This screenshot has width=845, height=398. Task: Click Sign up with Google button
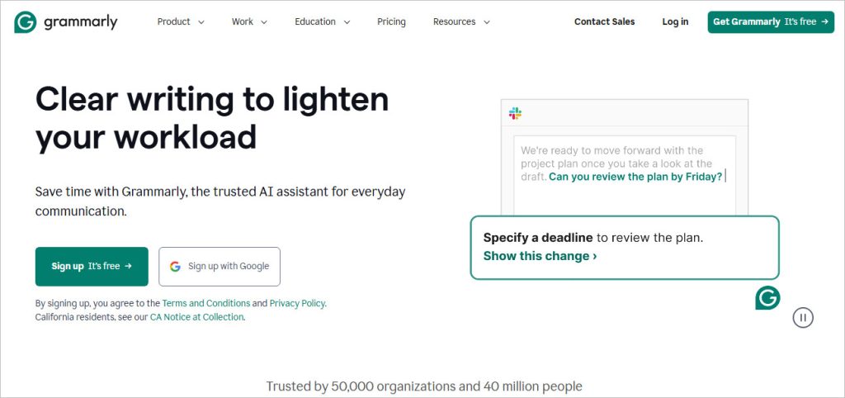(220, 267)
